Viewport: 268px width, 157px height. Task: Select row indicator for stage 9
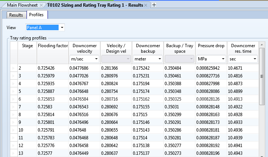pyautogui.click(x=14, y=122)
